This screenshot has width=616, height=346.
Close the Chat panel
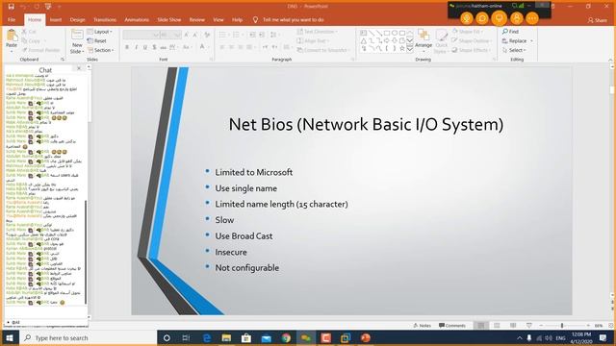point(79,68)
